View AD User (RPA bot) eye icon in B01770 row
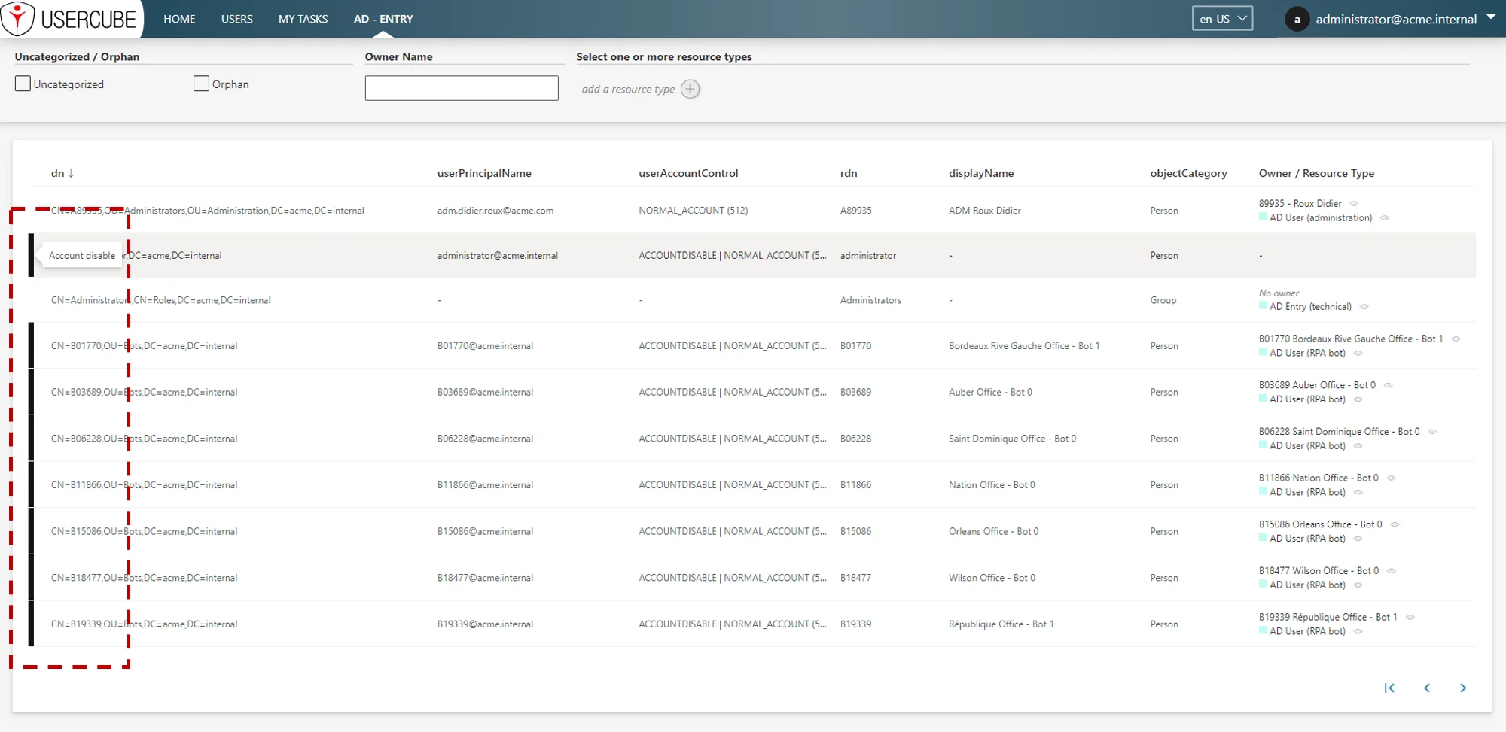Viewport: 1506px width, 732px height. pos(1358,354)
